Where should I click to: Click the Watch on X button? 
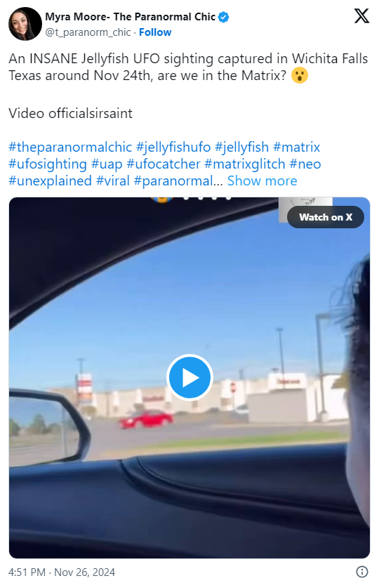pyautogui.click(x=326, y=217)
